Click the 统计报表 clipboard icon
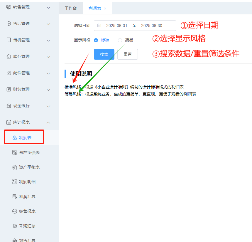Screen dimensions: 252x242 click(9, 122)
